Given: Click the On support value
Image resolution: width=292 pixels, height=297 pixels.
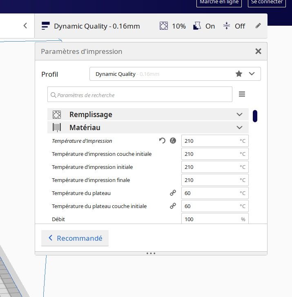Looking at the screenshot, I should point(210,26).
